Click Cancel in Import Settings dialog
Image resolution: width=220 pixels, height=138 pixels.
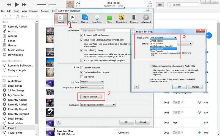[x=195, y=87]
